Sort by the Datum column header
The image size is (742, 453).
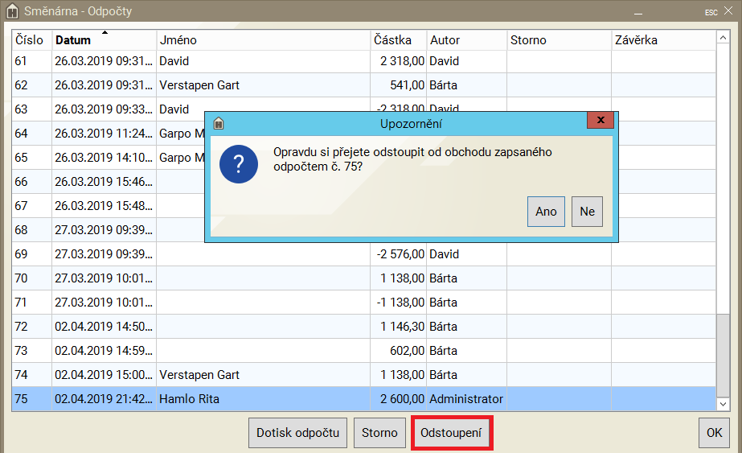tap(104, 40)
